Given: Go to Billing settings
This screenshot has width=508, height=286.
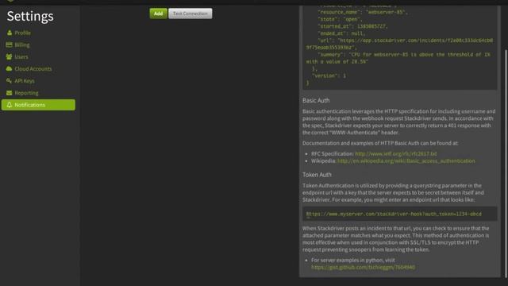Looking at the screenshot, I should pyautogui.click(x=21, y=44).
